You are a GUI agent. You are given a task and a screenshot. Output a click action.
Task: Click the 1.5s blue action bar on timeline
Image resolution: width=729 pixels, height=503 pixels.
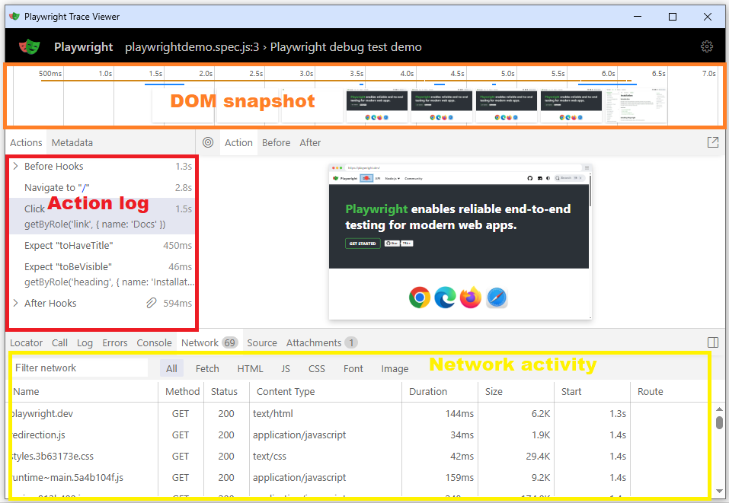coord(165,84)
